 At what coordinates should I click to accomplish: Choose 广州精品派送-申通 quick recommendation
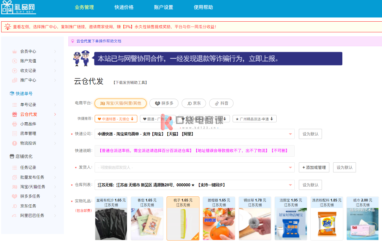[254, 119]
